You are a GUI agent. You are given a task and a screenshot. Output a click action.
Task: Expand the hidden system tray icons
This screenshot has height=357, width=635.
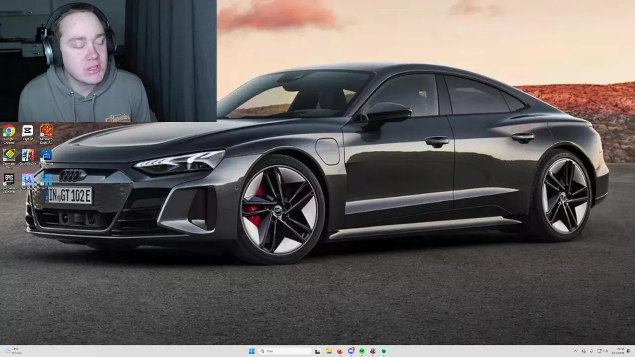coord(575,351)
